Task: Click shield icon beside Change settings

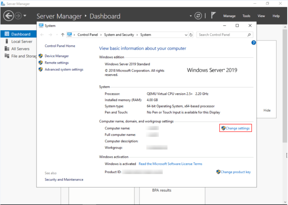Action: click(223, 128)
